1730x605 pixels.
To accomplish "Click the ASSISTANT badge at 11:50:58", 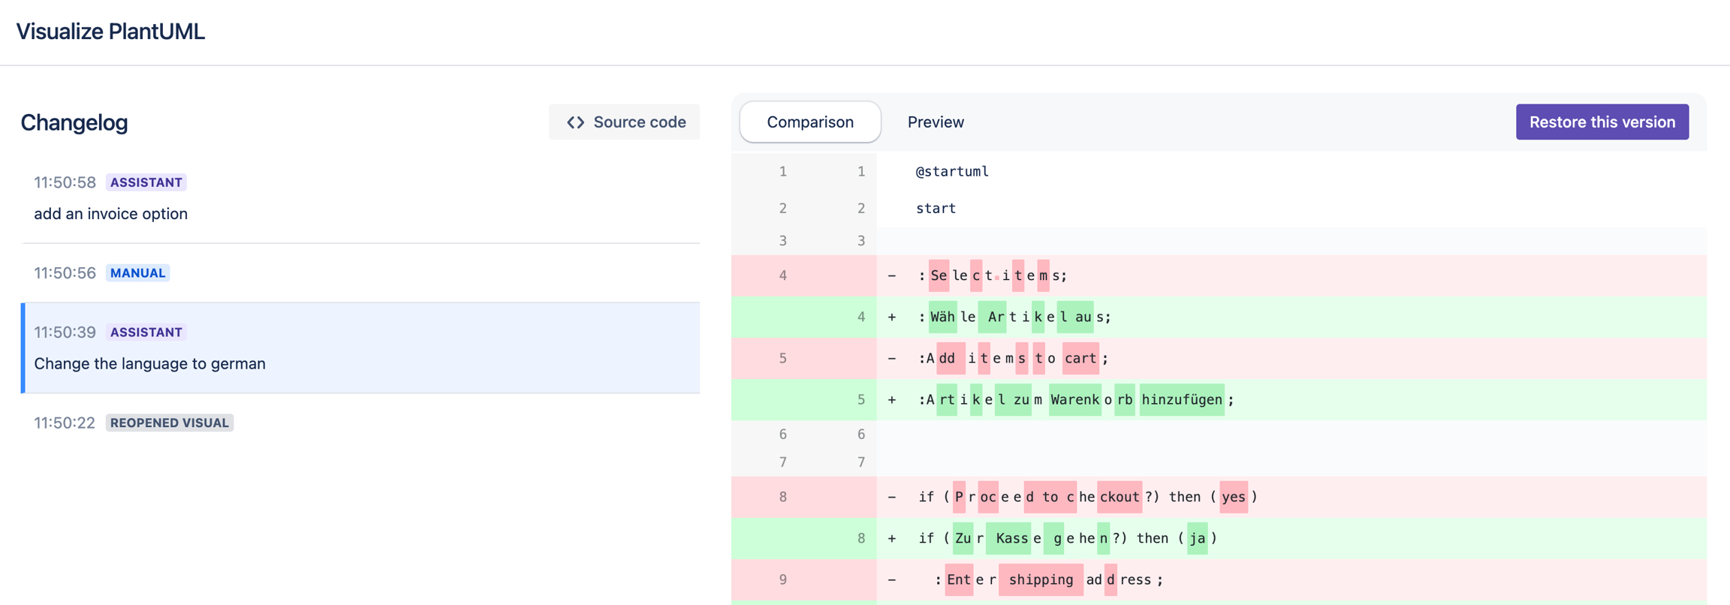I will pyautogui.click(x=146, y=182).
